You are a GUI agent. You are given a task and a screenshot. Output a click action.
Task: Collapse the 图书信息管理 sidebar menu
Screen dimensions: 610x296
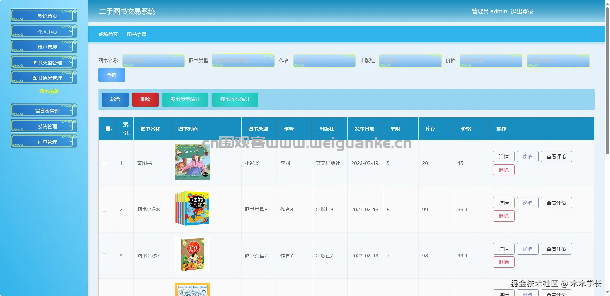coord(44,78)
